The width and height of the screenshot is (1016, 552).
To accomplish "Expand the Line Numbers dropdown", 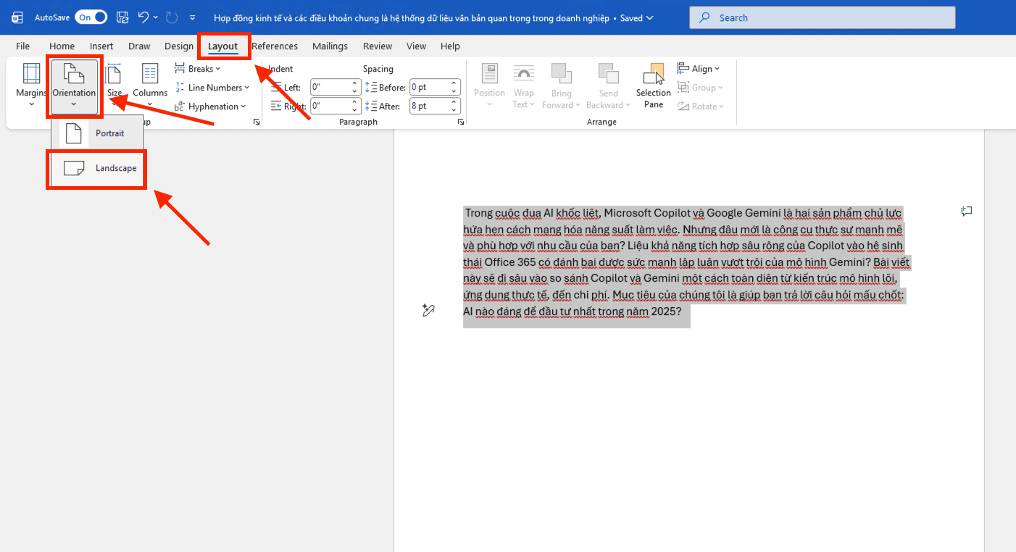I will (212, 88).
